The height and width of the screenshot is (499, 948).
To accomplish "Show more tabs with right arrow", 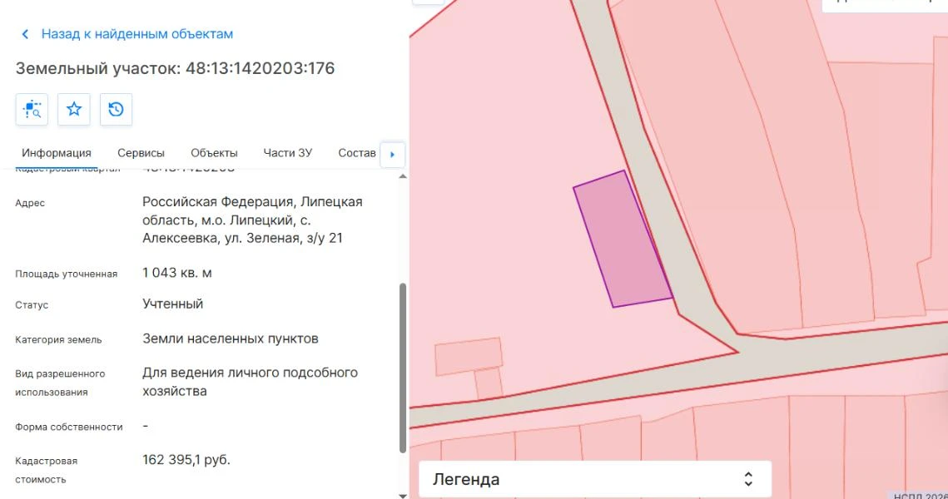I will pos(392,155).
